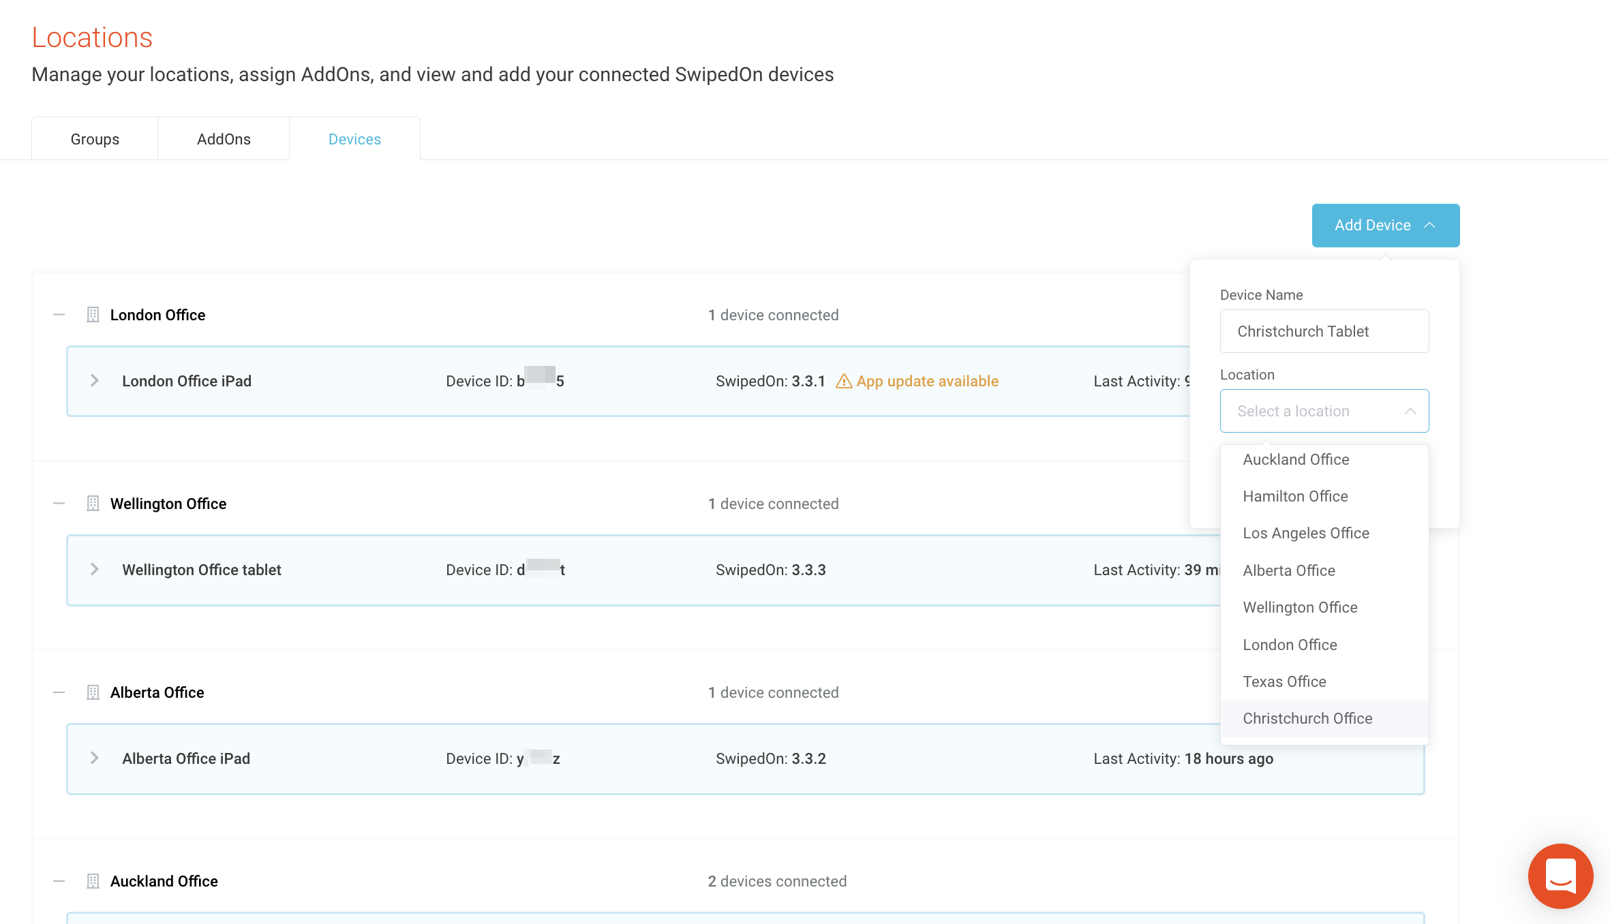Choose Los Angeles Office from the location list
This screenshot has width=1610, height=924.
point(1324,533)
